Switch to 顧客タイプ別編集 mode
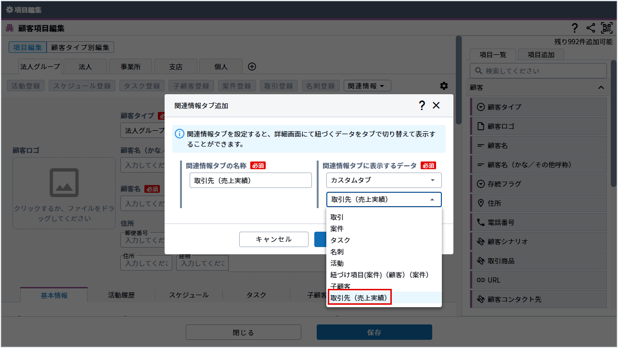Viewport: 618px width, 348px height. [x=80, y=47]
